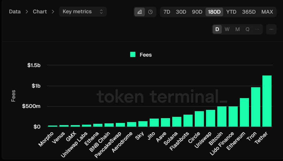Go to the Data breadcrumb link
The height and width of the screenshot is (161, 283).
click(15, 12)
